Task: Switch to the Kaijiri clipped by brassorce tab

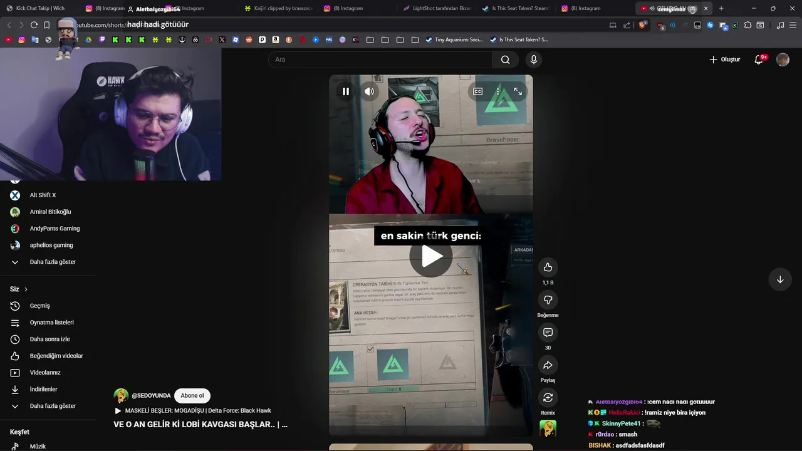Action: [x=278, y=8]
